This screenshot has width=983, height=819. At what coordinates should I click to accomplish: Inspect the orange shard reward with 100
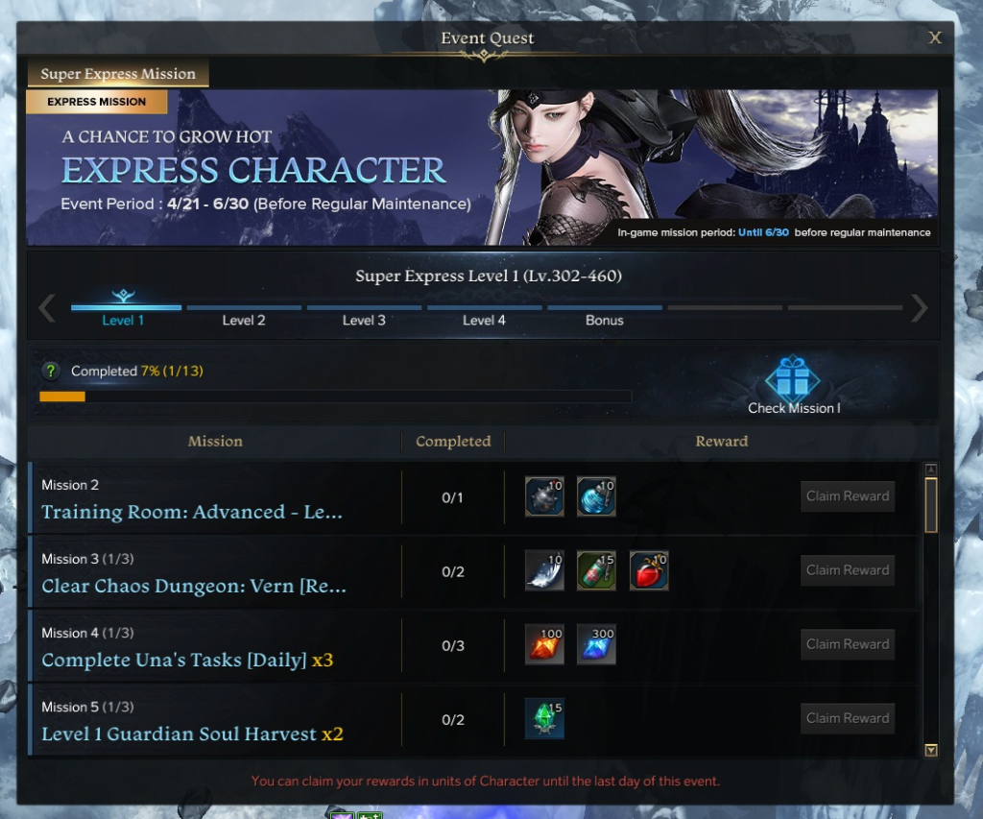pyautogui.click(x=544, y=644)
